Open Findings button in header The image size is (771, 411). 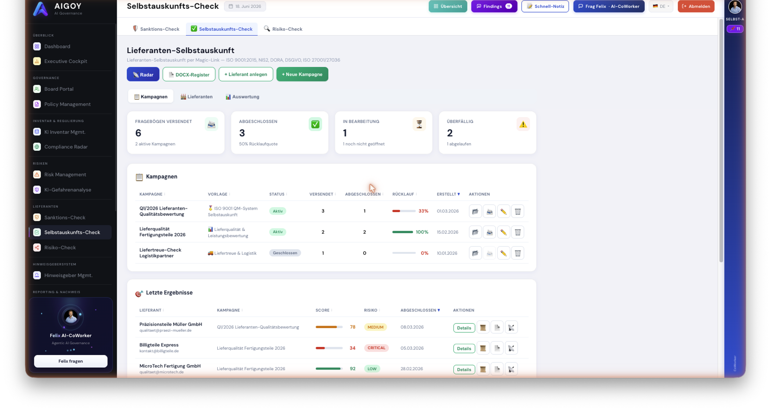(494, 6)
